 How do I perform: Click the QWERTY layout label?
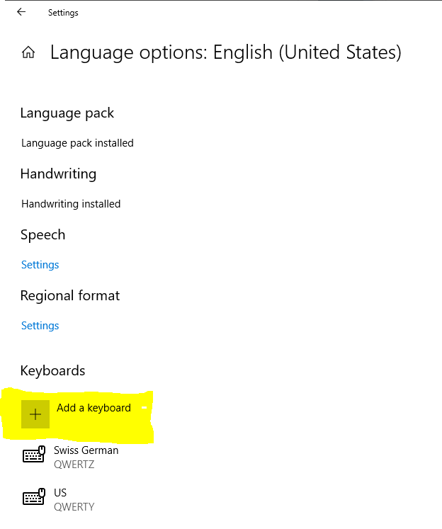74,507
